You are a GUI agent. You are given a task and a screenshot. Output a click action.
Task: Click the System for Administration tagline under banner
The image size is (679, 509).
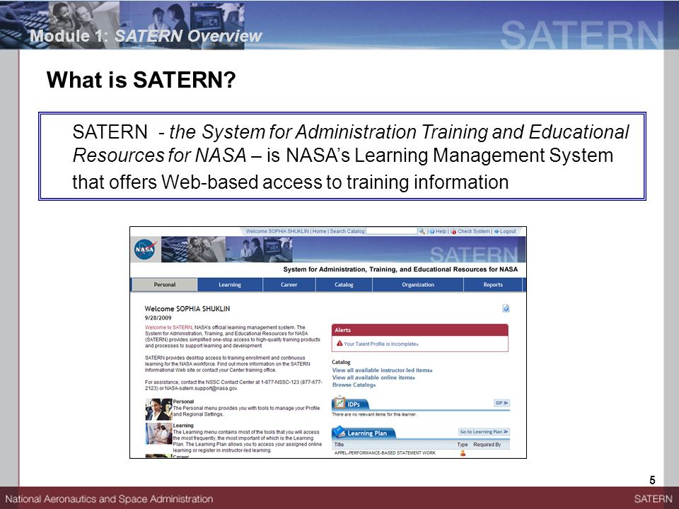[x=400, y=269]
